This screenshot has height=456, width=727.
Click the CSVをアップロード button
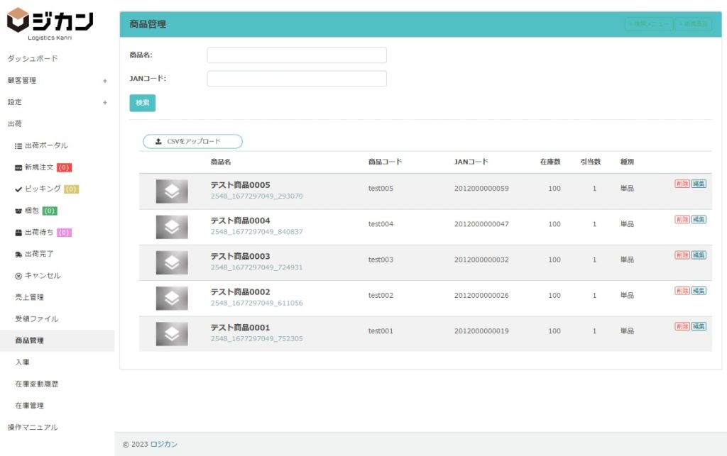point(192,142)
